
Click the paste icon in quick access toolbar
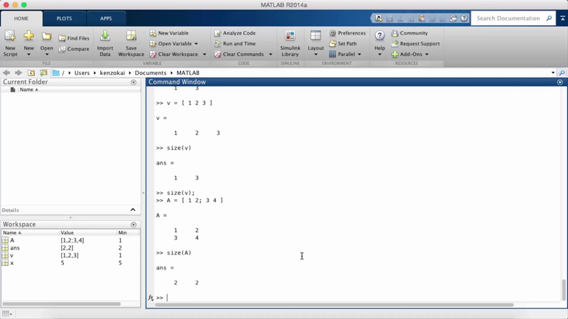pos(422,18)
